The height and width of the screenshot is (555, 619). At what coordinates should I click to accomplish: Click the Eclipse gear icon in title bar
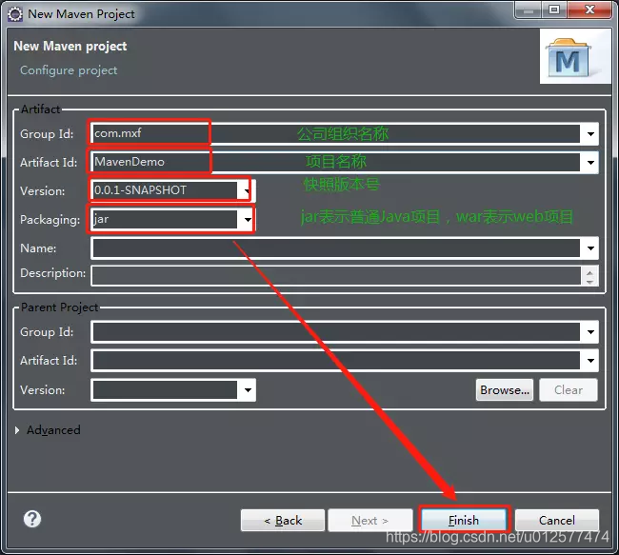point(15,14)
